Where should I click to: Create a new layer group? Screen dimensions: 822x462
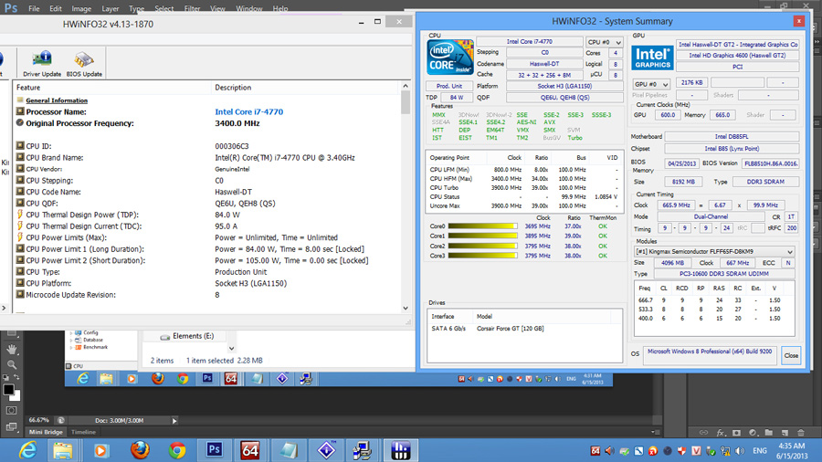(x=768, y=433)
